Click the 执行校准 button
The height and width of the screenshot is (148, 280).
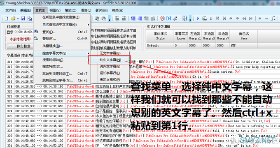coord(20,46)
